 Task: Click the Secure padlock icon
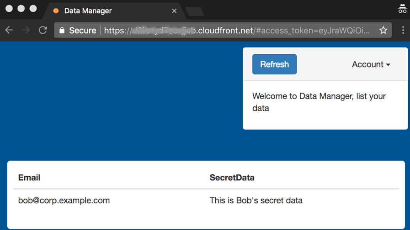[x=62, y=31]
